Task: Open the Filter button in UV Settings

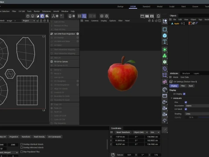Action: click(x=183, y=86)
